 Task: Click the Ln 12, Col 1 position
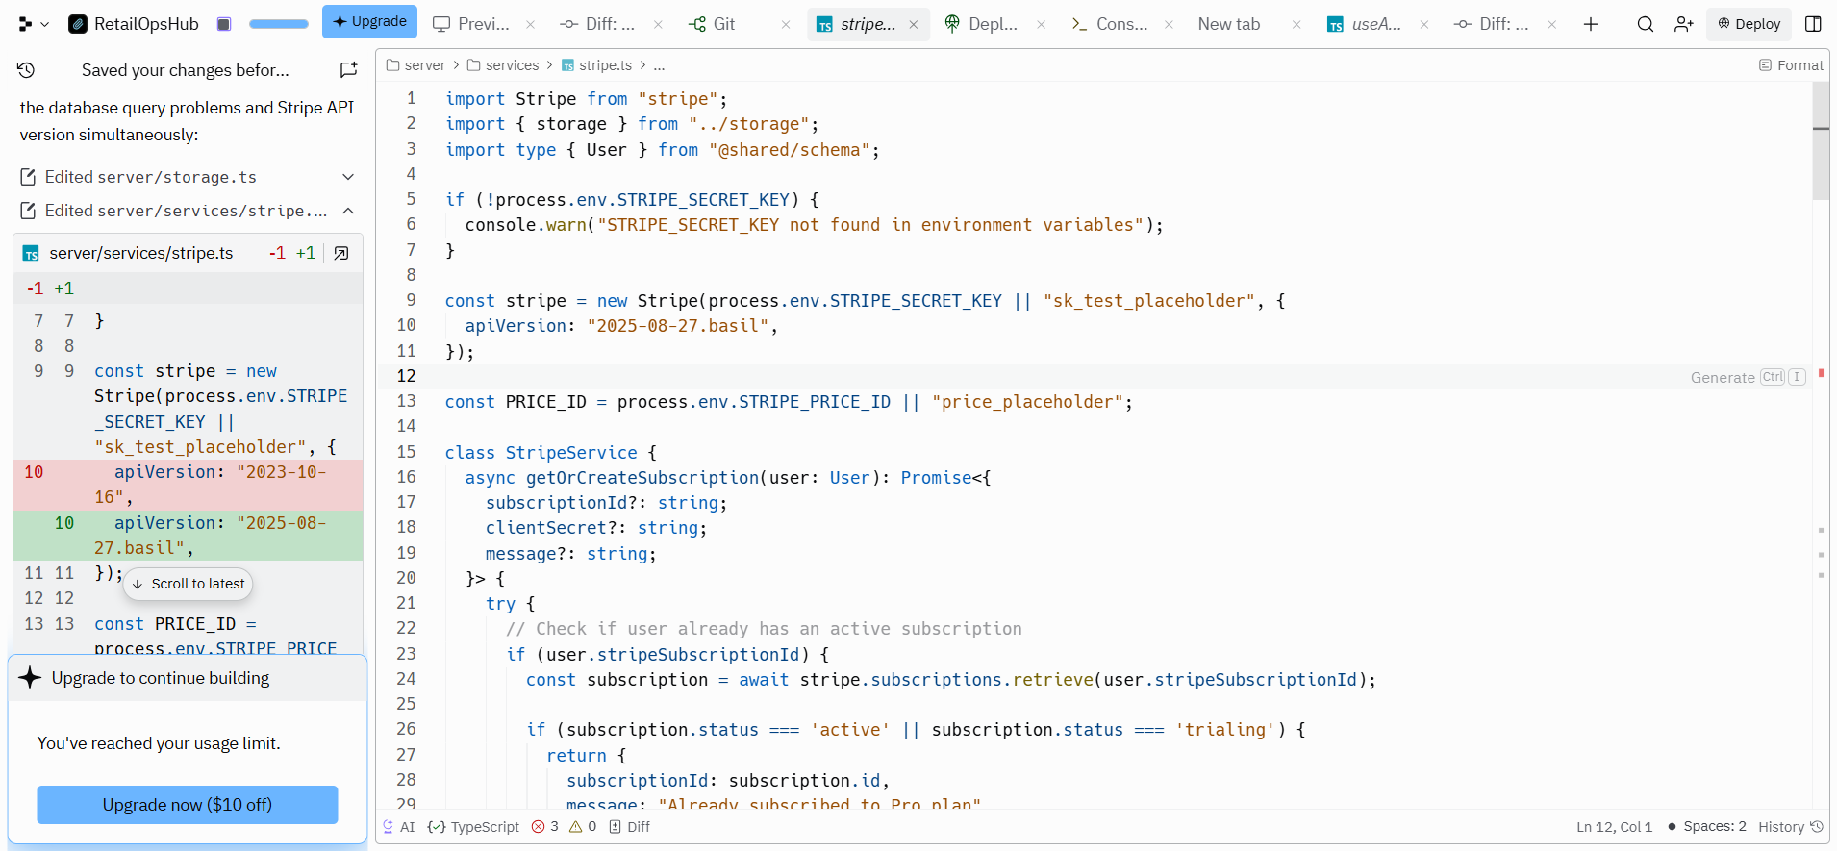click(1614, 827)
